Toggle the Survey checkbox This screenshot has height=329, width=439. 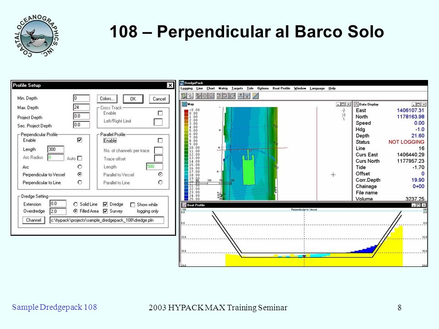click(105, 211)
